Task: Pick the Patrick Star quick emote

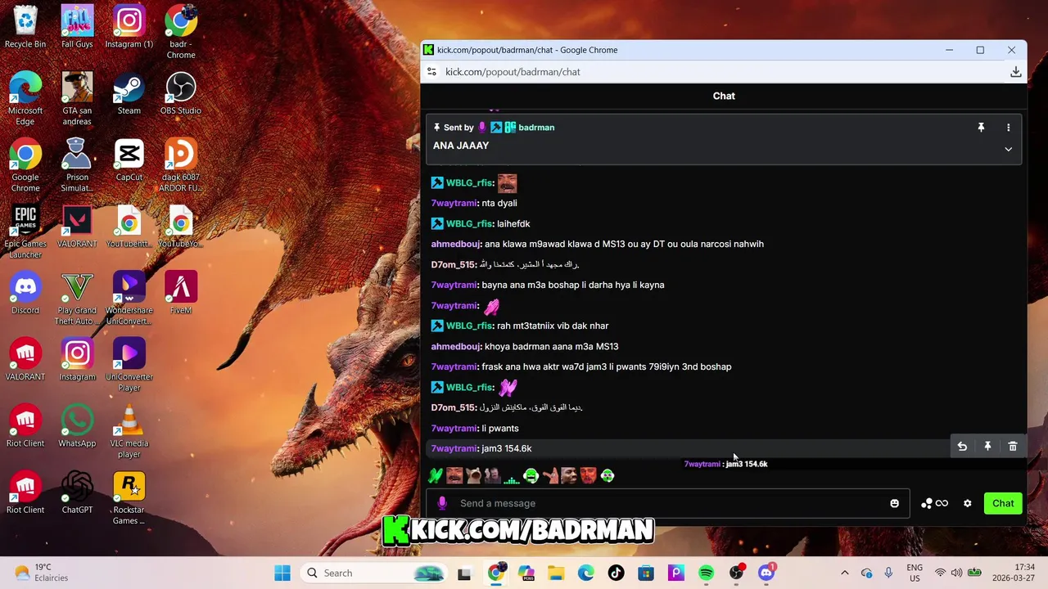Action: click(x=550, y=475)
